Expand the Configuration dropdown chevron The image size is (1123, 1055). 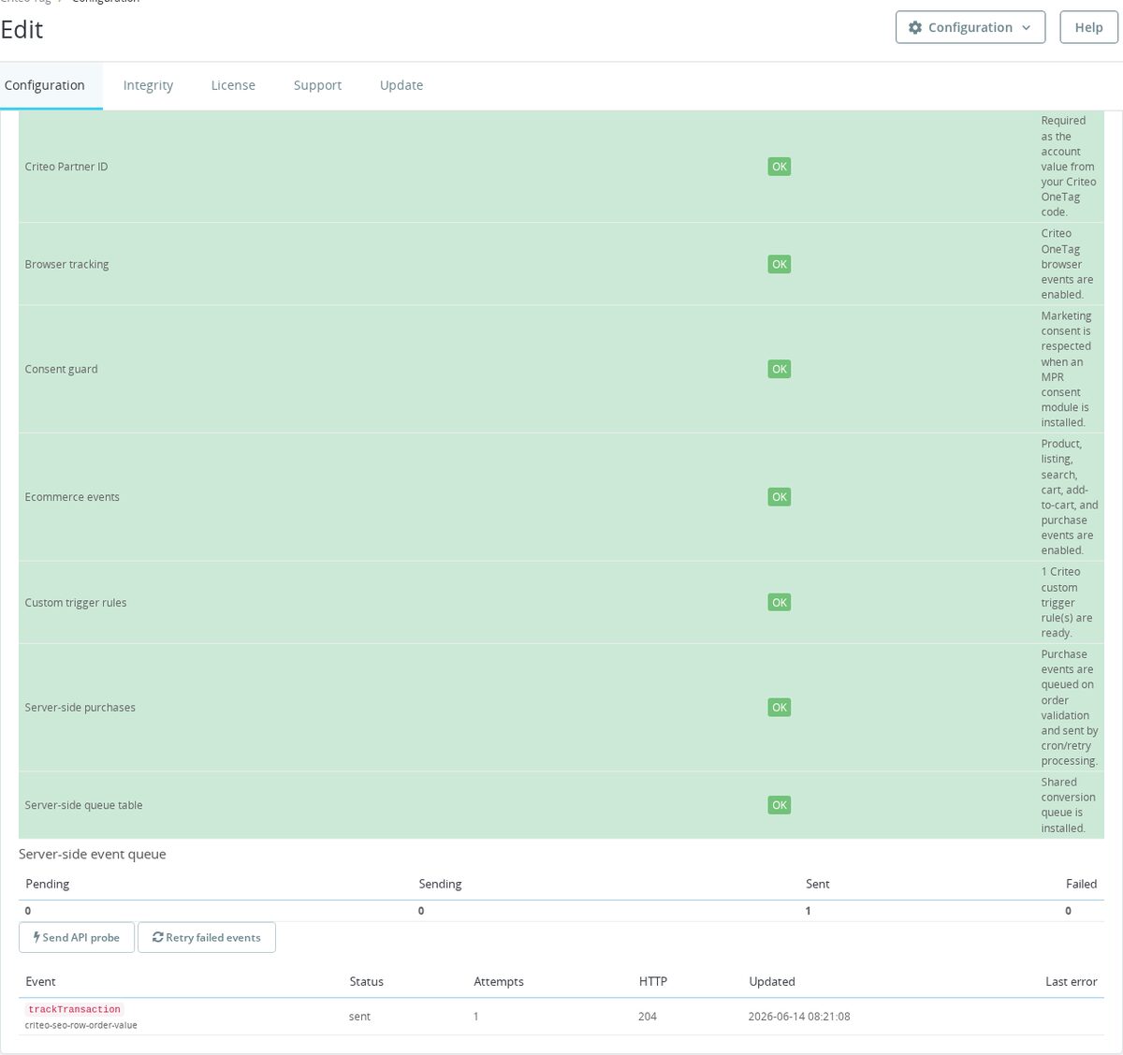[1027, 28]
